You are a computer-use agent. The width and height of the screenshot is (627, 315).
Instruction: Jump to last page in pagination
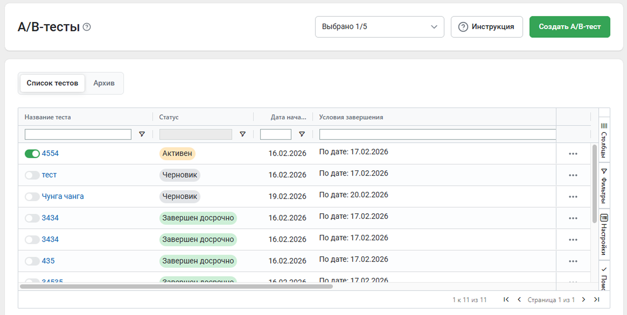point(597,299)
